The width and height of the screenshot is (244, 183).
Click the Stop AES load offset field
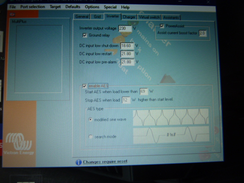click(x=126, y=100)
